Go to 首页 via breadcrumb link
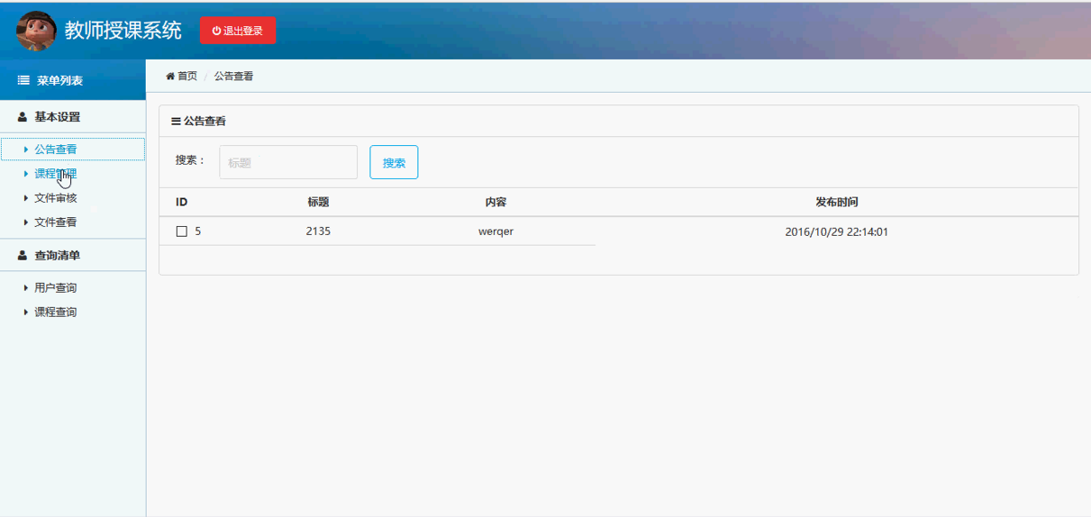The height and width of the screenshot is (517, 1091). click(187, 77)
